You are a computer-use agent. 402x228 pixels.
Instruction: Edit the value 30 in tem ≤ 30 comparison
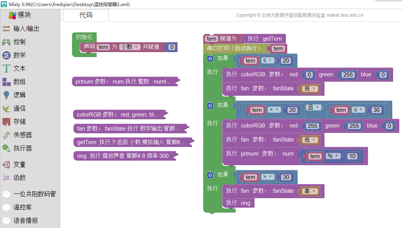pos(377,110)
